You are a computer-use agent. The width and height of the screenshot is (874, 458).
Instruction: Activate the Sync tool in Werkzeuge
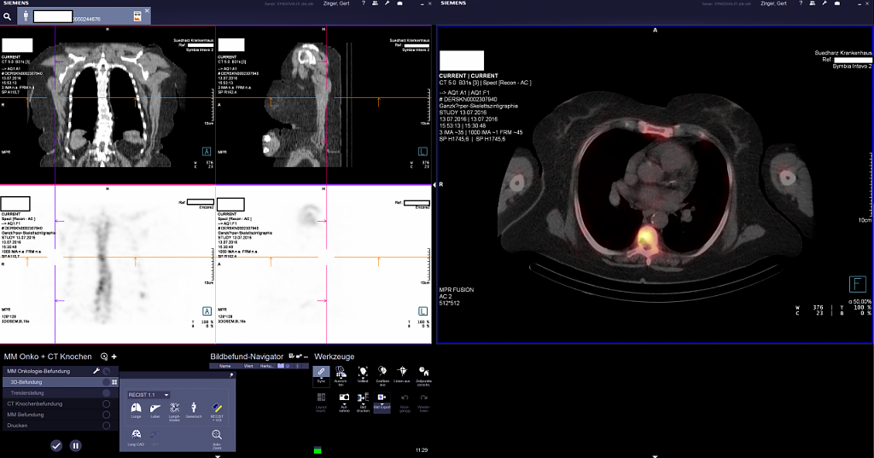(321, 372)
